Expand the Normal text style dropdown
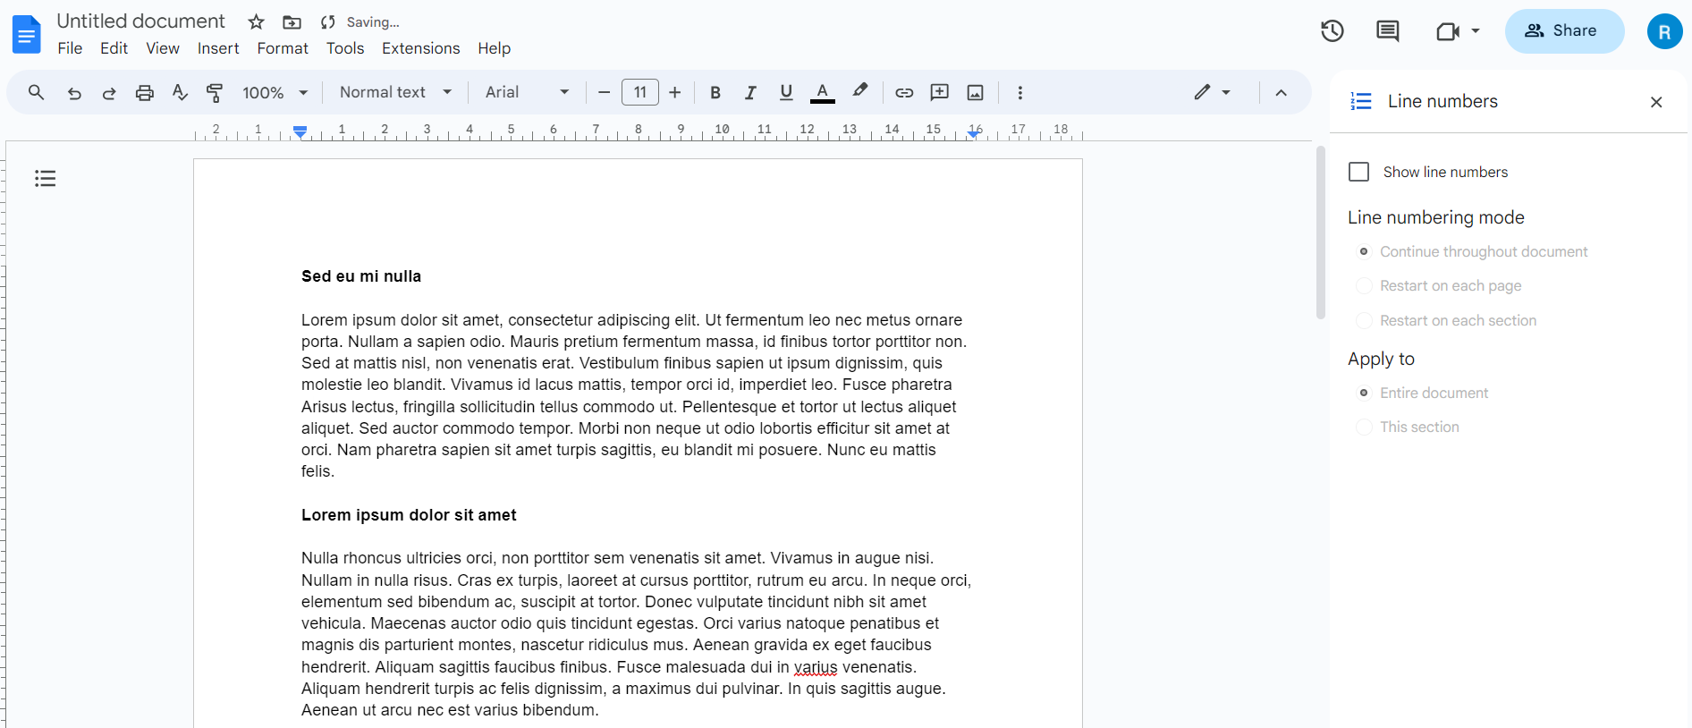The height and width of the screenshot is (728, 1692). click(x=395, y=92)
